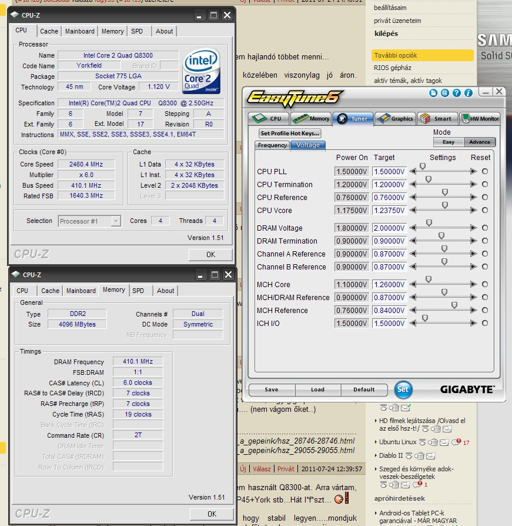Click the Save profile button

coord(272,389)
